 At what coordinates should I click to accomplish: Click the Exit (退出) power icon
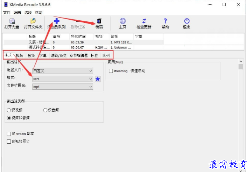click(x=187, y=21)
